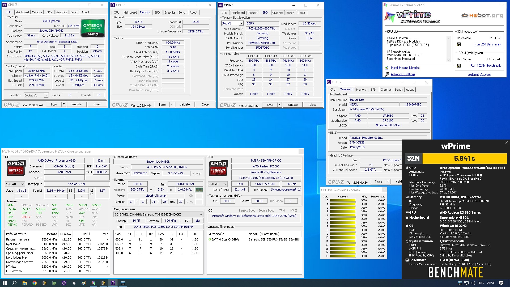Viewport: 510px width, 287px height.
Task: Open Slot #1 dropdown in CPU-Z SPD window
Action: pos(241,23)
